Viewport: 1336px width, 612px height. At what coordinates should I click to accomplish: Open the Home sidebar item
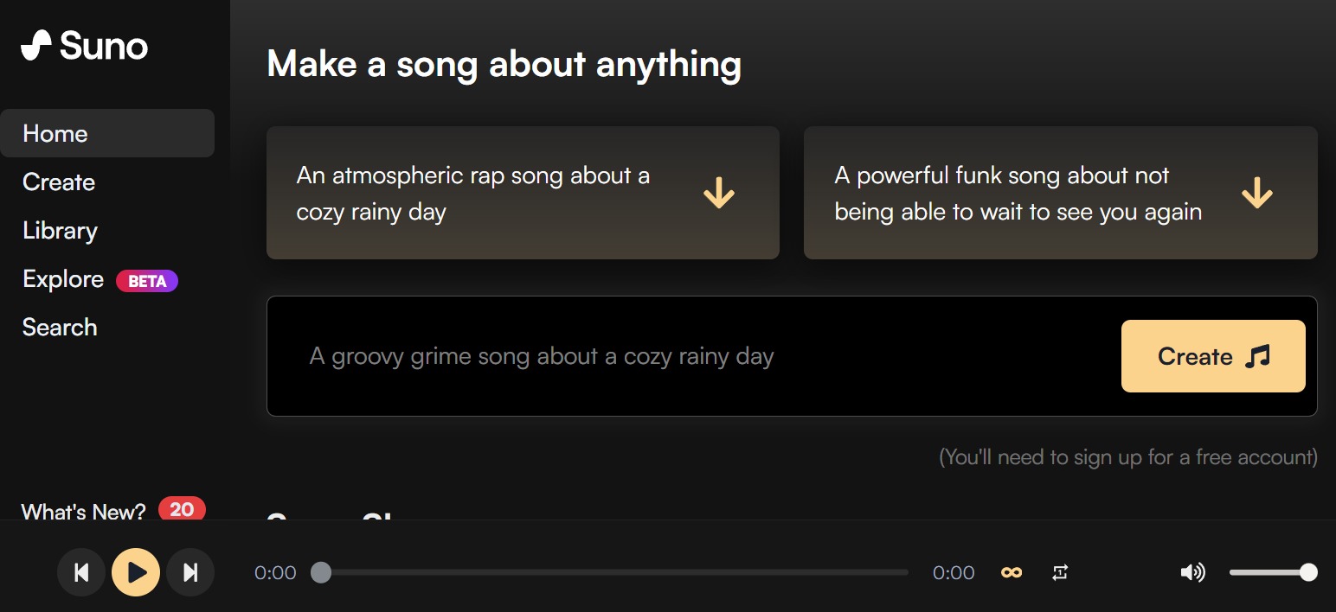click(107, 133)
